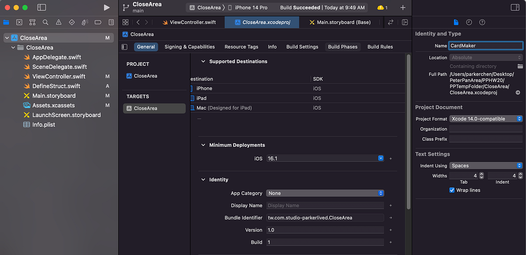The image size is (526, 255).
Task: Open the Source Control navigator
Action: tap(19, 22)
